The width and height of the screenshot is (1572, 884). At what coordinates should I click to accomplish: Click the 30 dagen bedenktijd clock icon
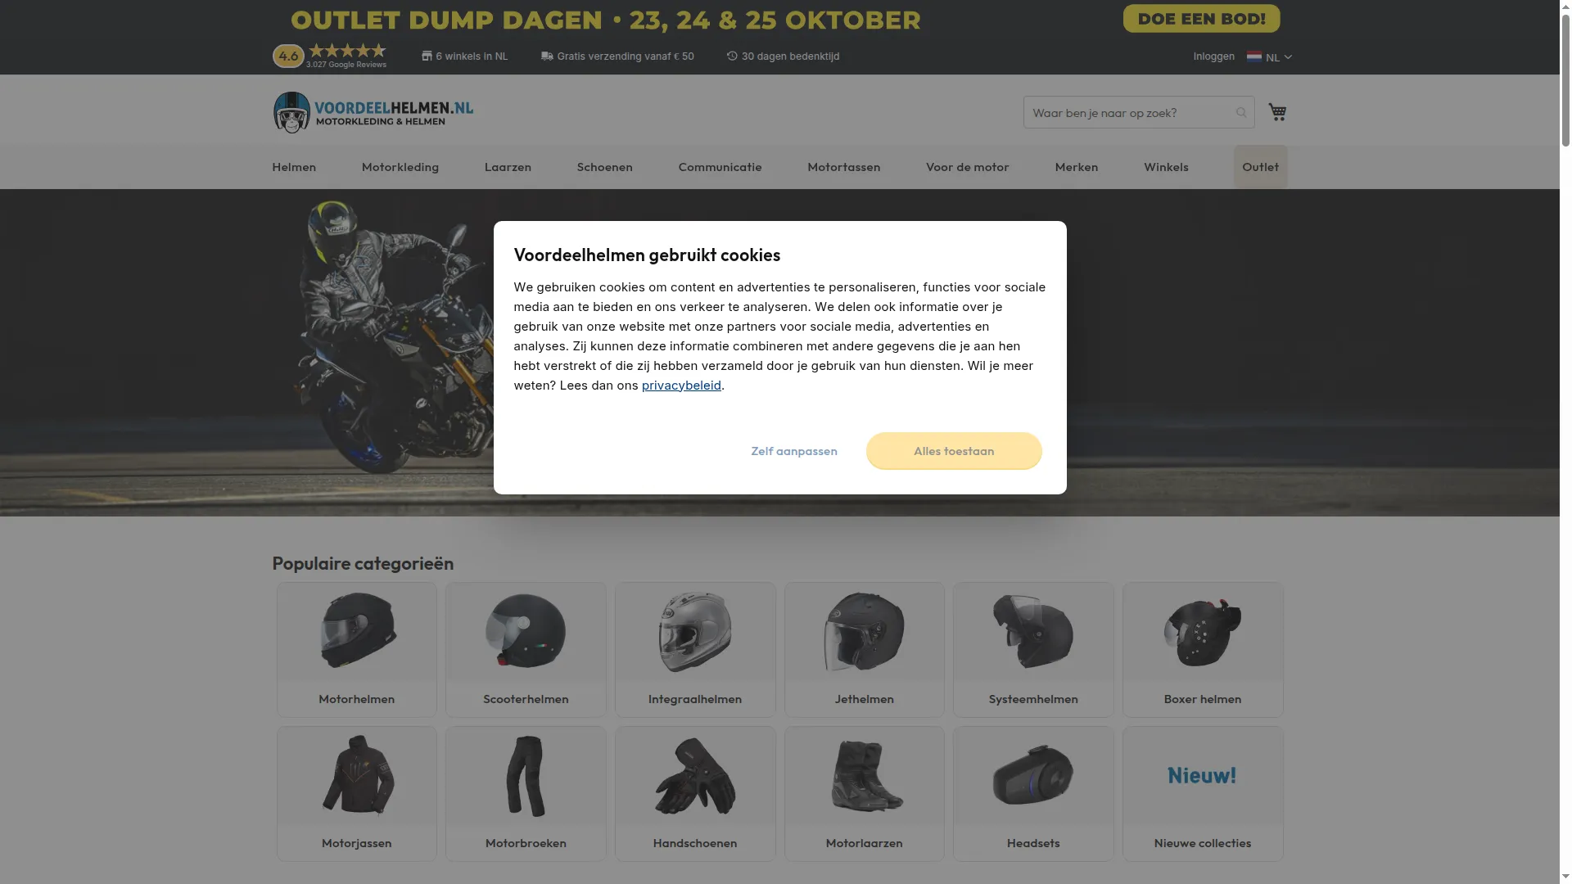pos(732,56)
